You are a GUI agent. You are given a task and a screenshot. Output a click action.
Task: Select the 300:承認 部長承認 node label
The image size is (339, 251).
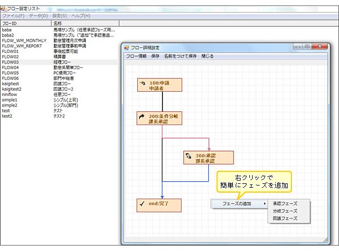(206, 158)
